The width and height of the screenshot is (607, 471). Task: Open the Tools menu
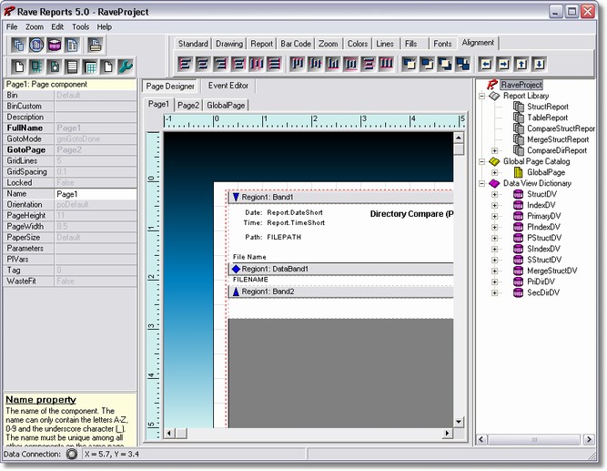coord(80,26)
